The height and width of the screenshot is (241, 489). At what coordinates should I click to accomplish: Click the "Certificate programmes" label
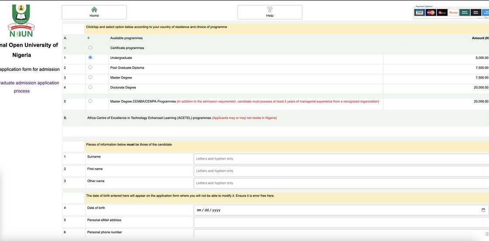tap(127, 48)
